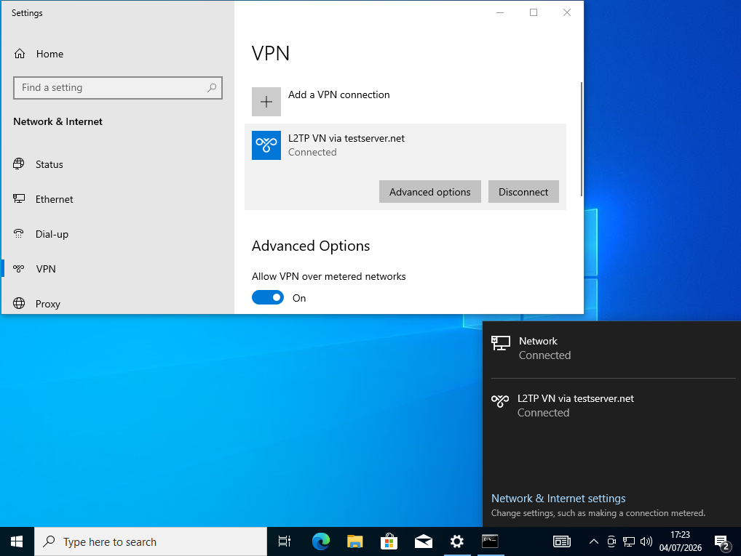Open Dial-up settings page

tap(118, 234)
